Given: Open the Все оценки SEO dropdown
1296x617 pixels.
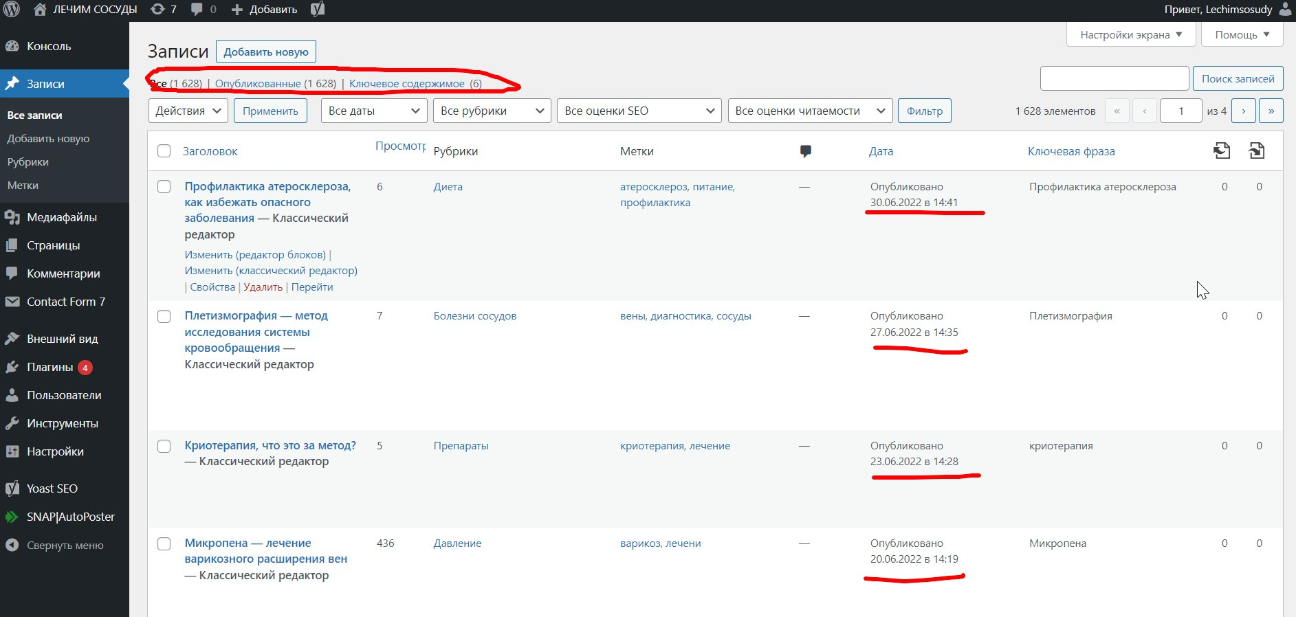Looking at the screenshot, I should pyautogui.click(x=639, y=111).
